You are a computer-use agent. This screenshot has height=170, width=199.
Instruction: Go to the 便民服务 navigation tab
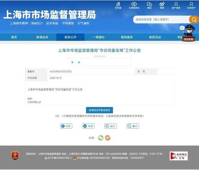(x=127, y=37)
